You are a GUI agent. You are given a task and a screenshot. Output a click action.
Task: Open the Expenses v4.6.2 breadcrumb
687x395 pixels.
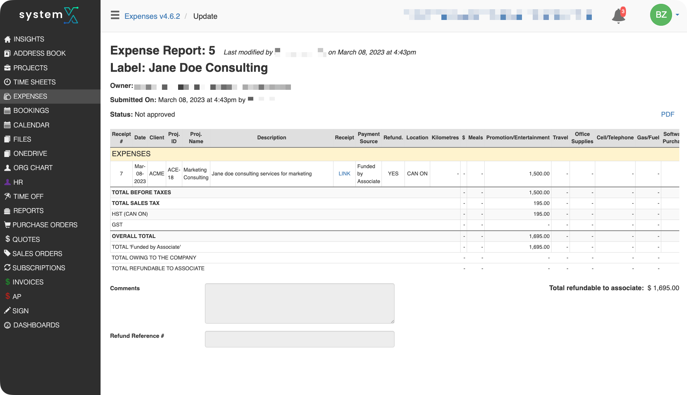152,16
